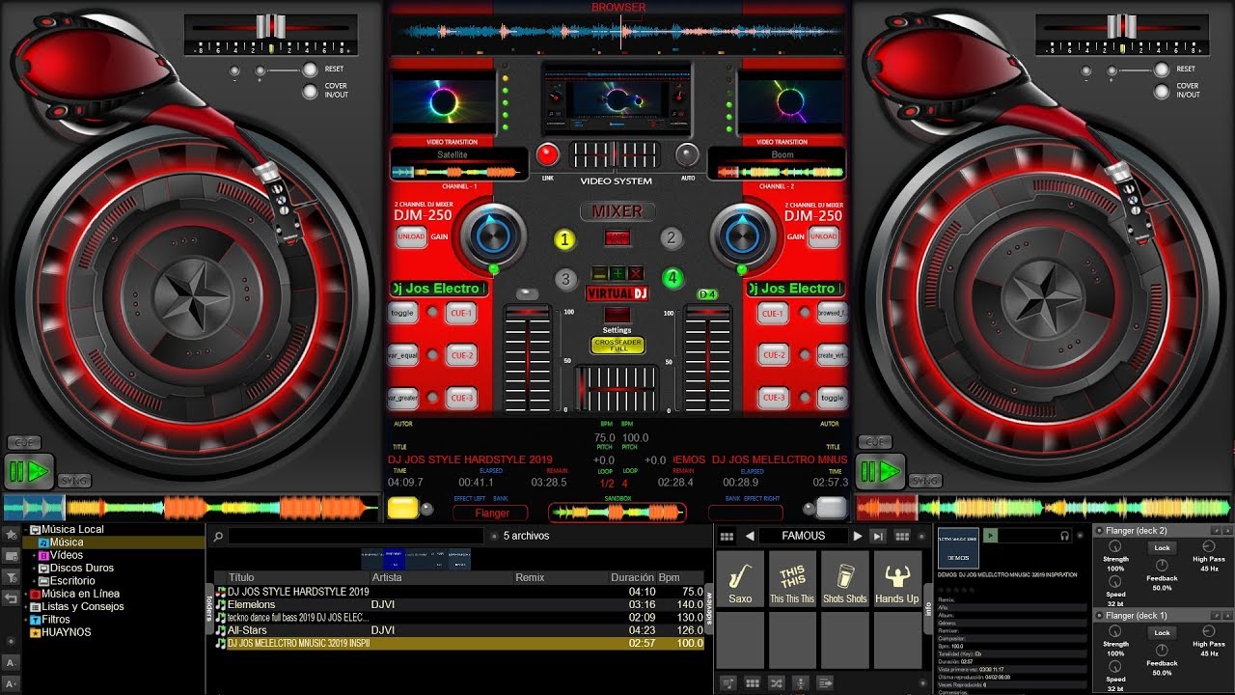The width and height of the screenshot is (1235, 695).
Task: Expand Música en Línea tree node
Action: [x=27, y=594]
